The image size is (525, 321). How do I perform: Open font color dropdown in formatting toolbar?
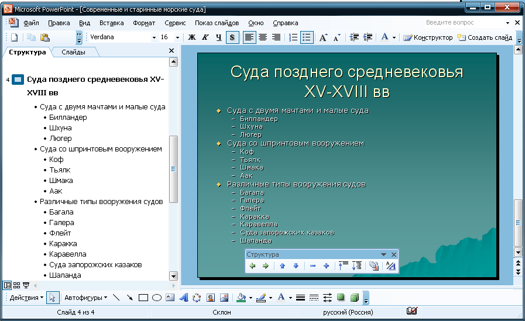click(x=394, y=37)
